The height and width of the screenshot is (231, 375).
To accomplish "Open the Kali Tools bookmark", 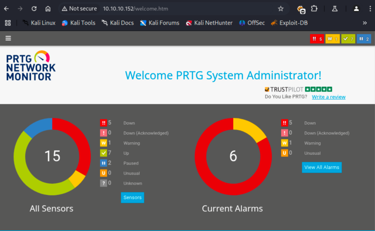I will pos(78,23).
